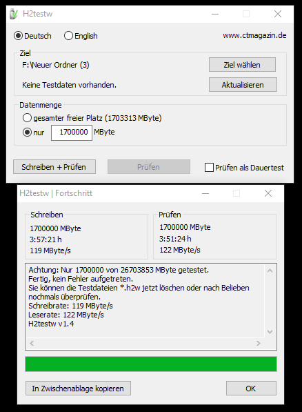
Task: Click the Aktualisieren button
Action: click(243, 85)
